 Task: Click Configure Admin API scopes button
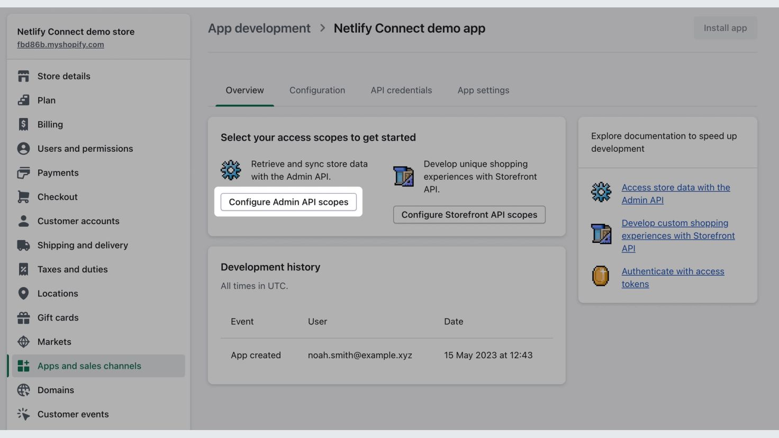pos(288,202)
